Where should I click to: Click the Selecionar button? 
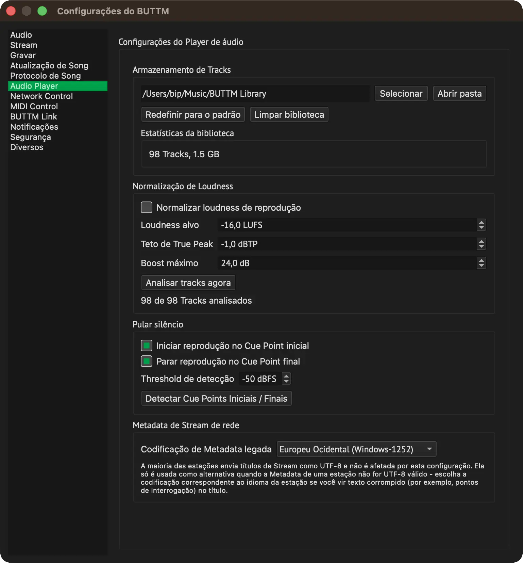401,94
